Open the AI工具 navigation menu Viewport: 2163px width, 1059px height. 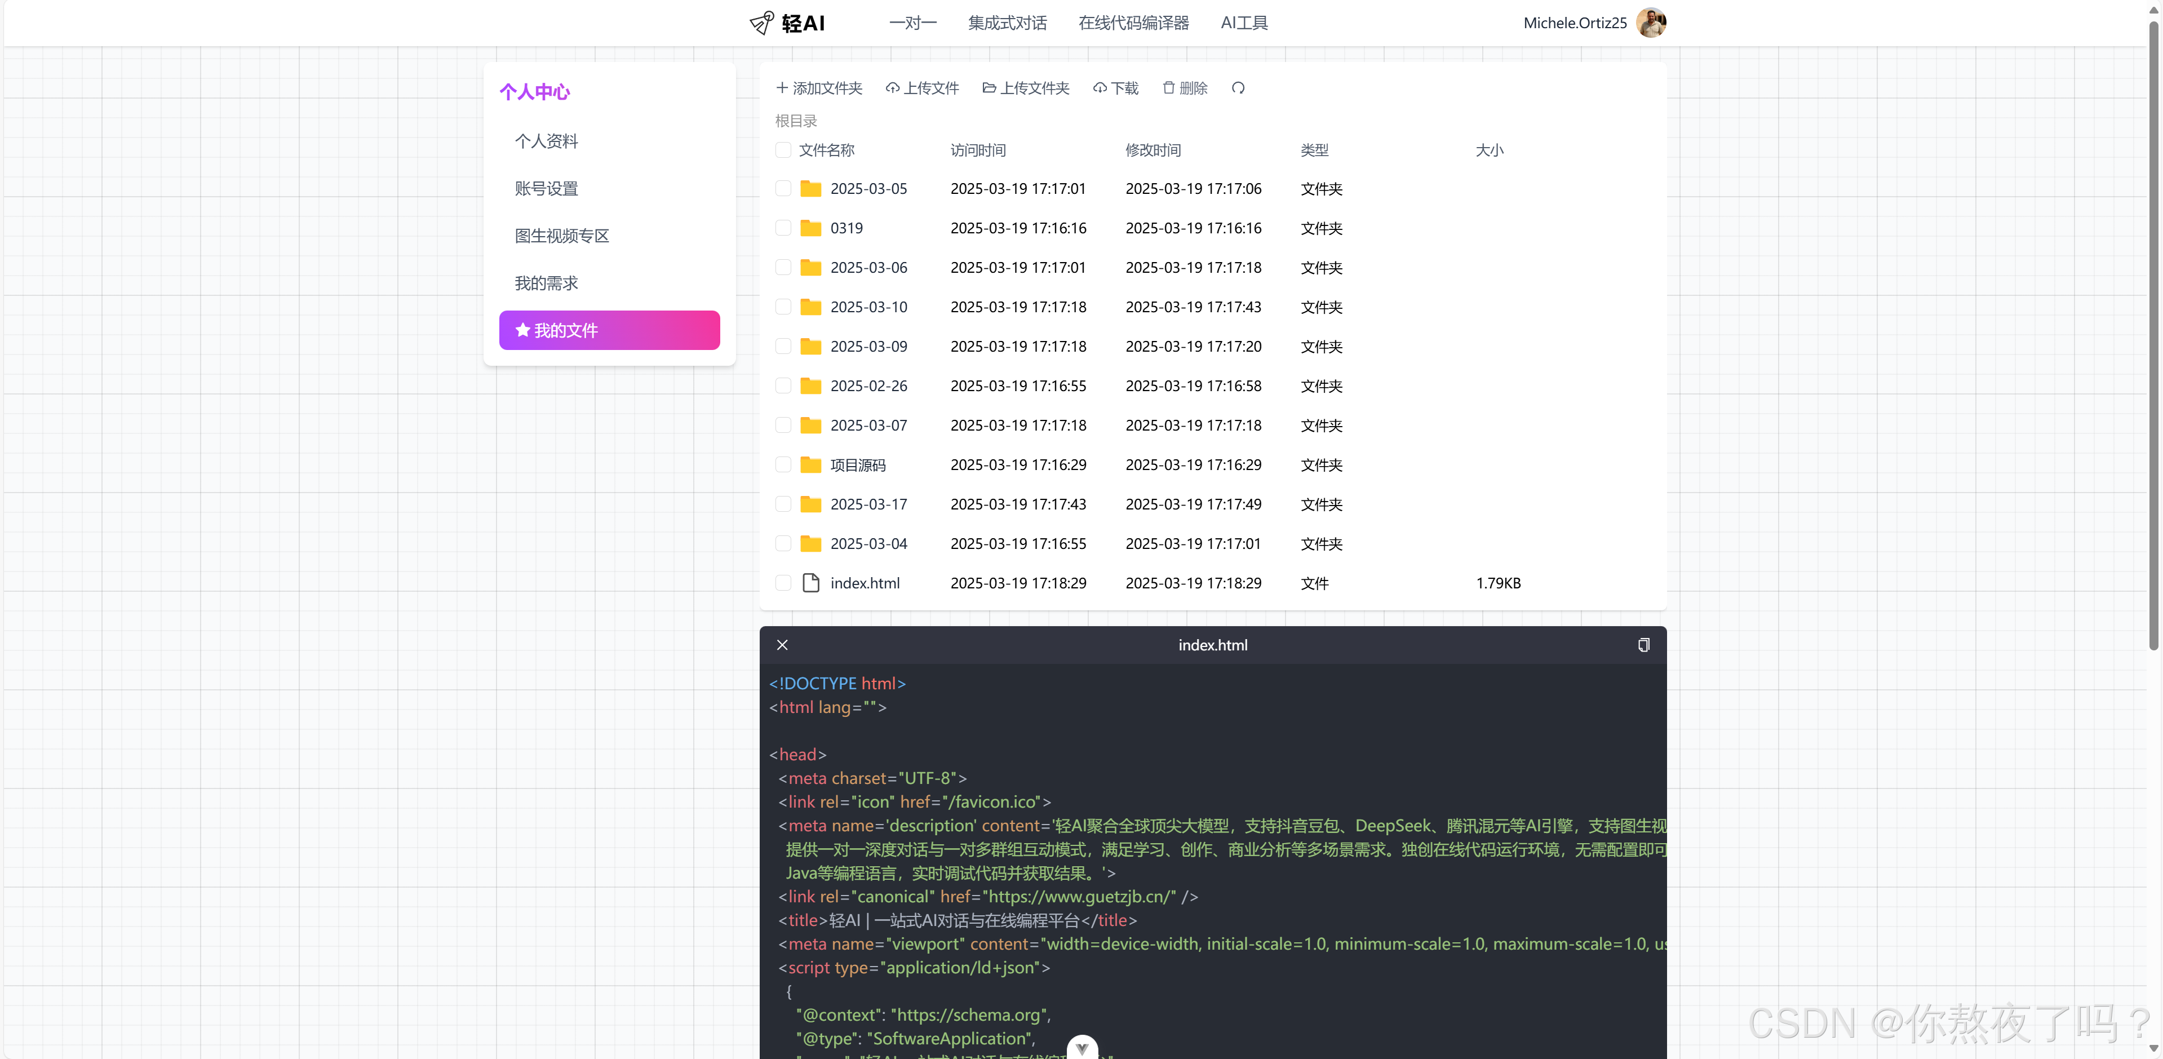[x=1244, y=23]
